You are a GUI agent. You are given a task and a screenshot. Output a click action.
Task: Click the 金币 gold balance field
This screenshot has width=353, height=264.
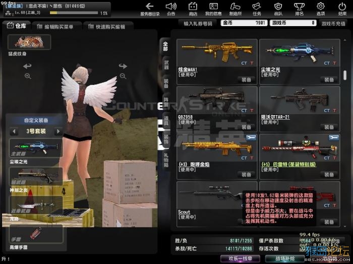244,23
